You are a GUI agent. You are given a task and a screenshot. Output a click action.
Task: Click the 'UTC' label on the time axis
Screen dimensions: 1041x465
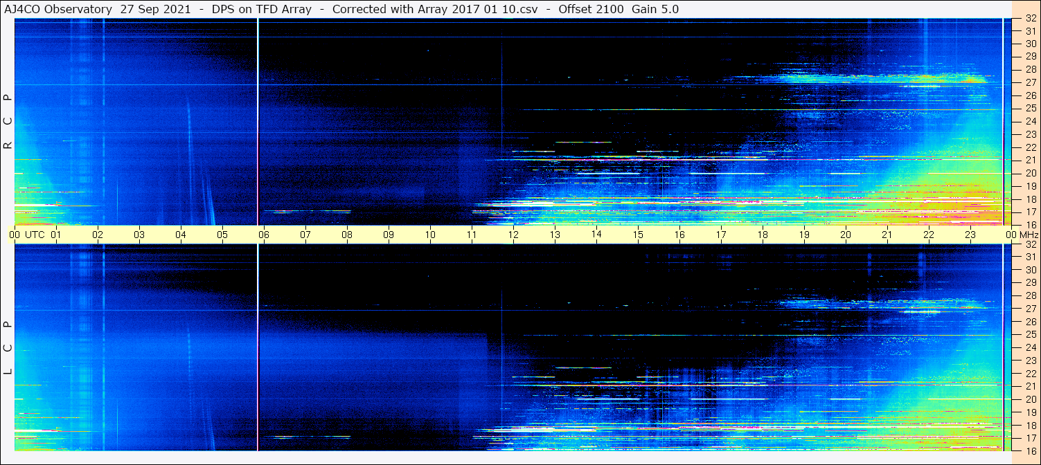[34, 235]
